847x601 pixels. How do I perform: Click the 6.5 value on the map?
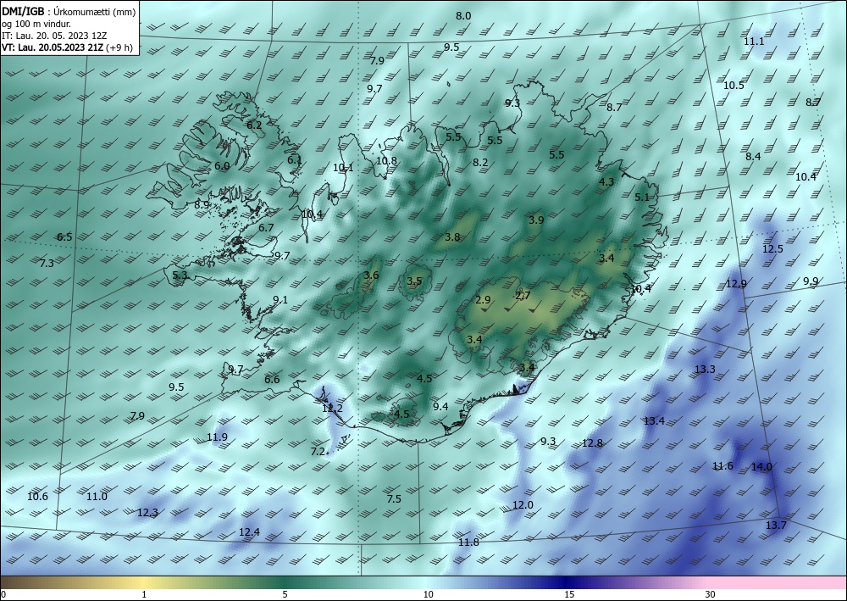click(64, 237)
